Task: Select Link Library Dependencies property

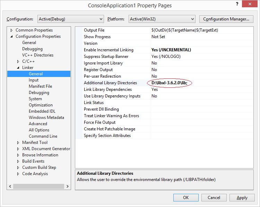Action: (x=108, y=89)
